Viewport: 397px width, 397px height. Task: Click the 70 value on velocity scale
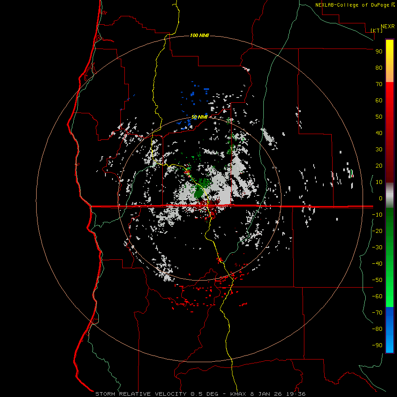[379, 84]
